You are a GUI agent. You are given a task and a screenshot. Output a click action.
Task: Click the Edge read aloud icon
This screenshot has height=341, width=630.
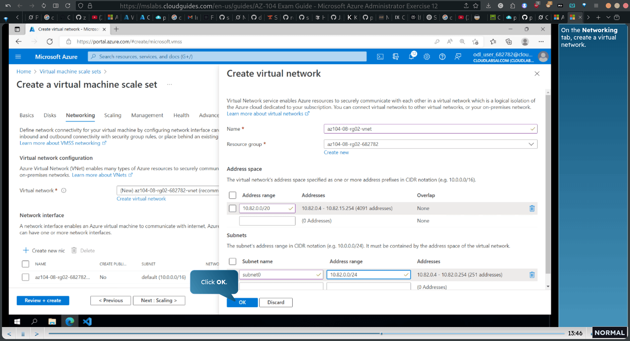(450, 42)
